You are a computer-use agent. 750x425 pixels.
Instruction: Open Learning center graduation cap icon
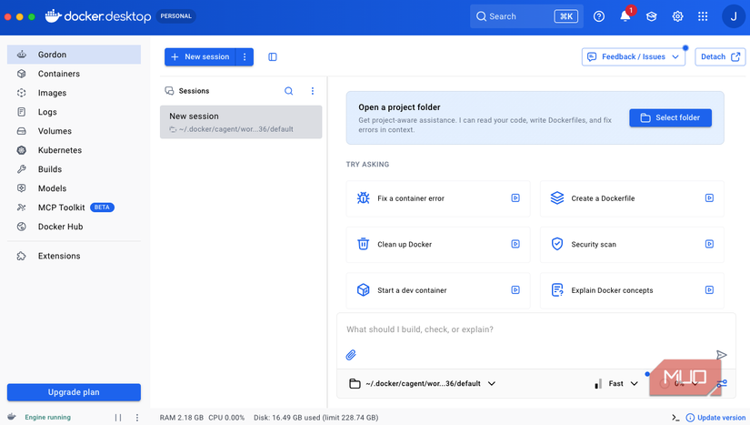(x=652, y=16)
